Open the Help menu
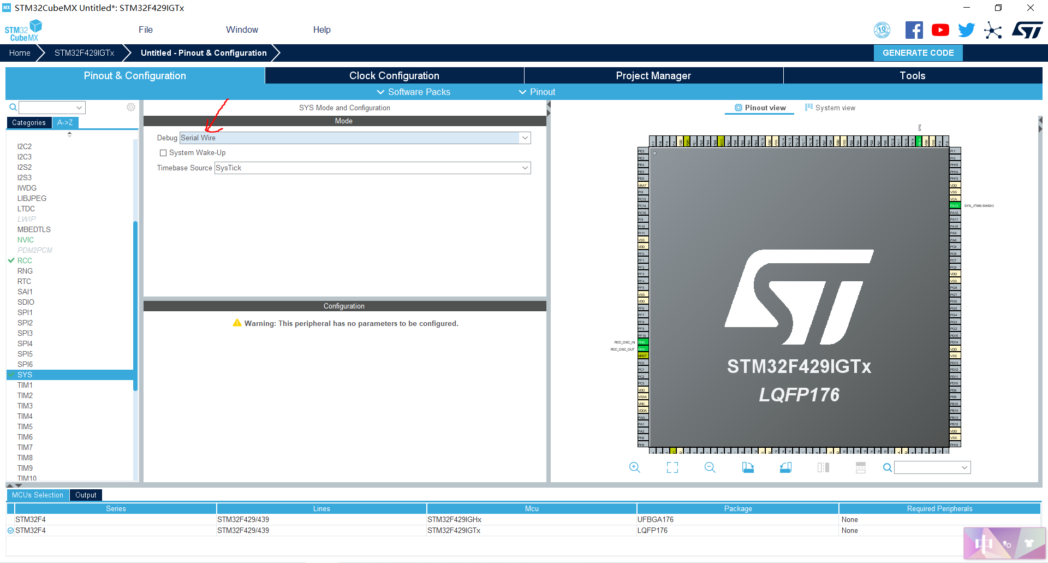The image size is (1048, 563). coord(321,29)
